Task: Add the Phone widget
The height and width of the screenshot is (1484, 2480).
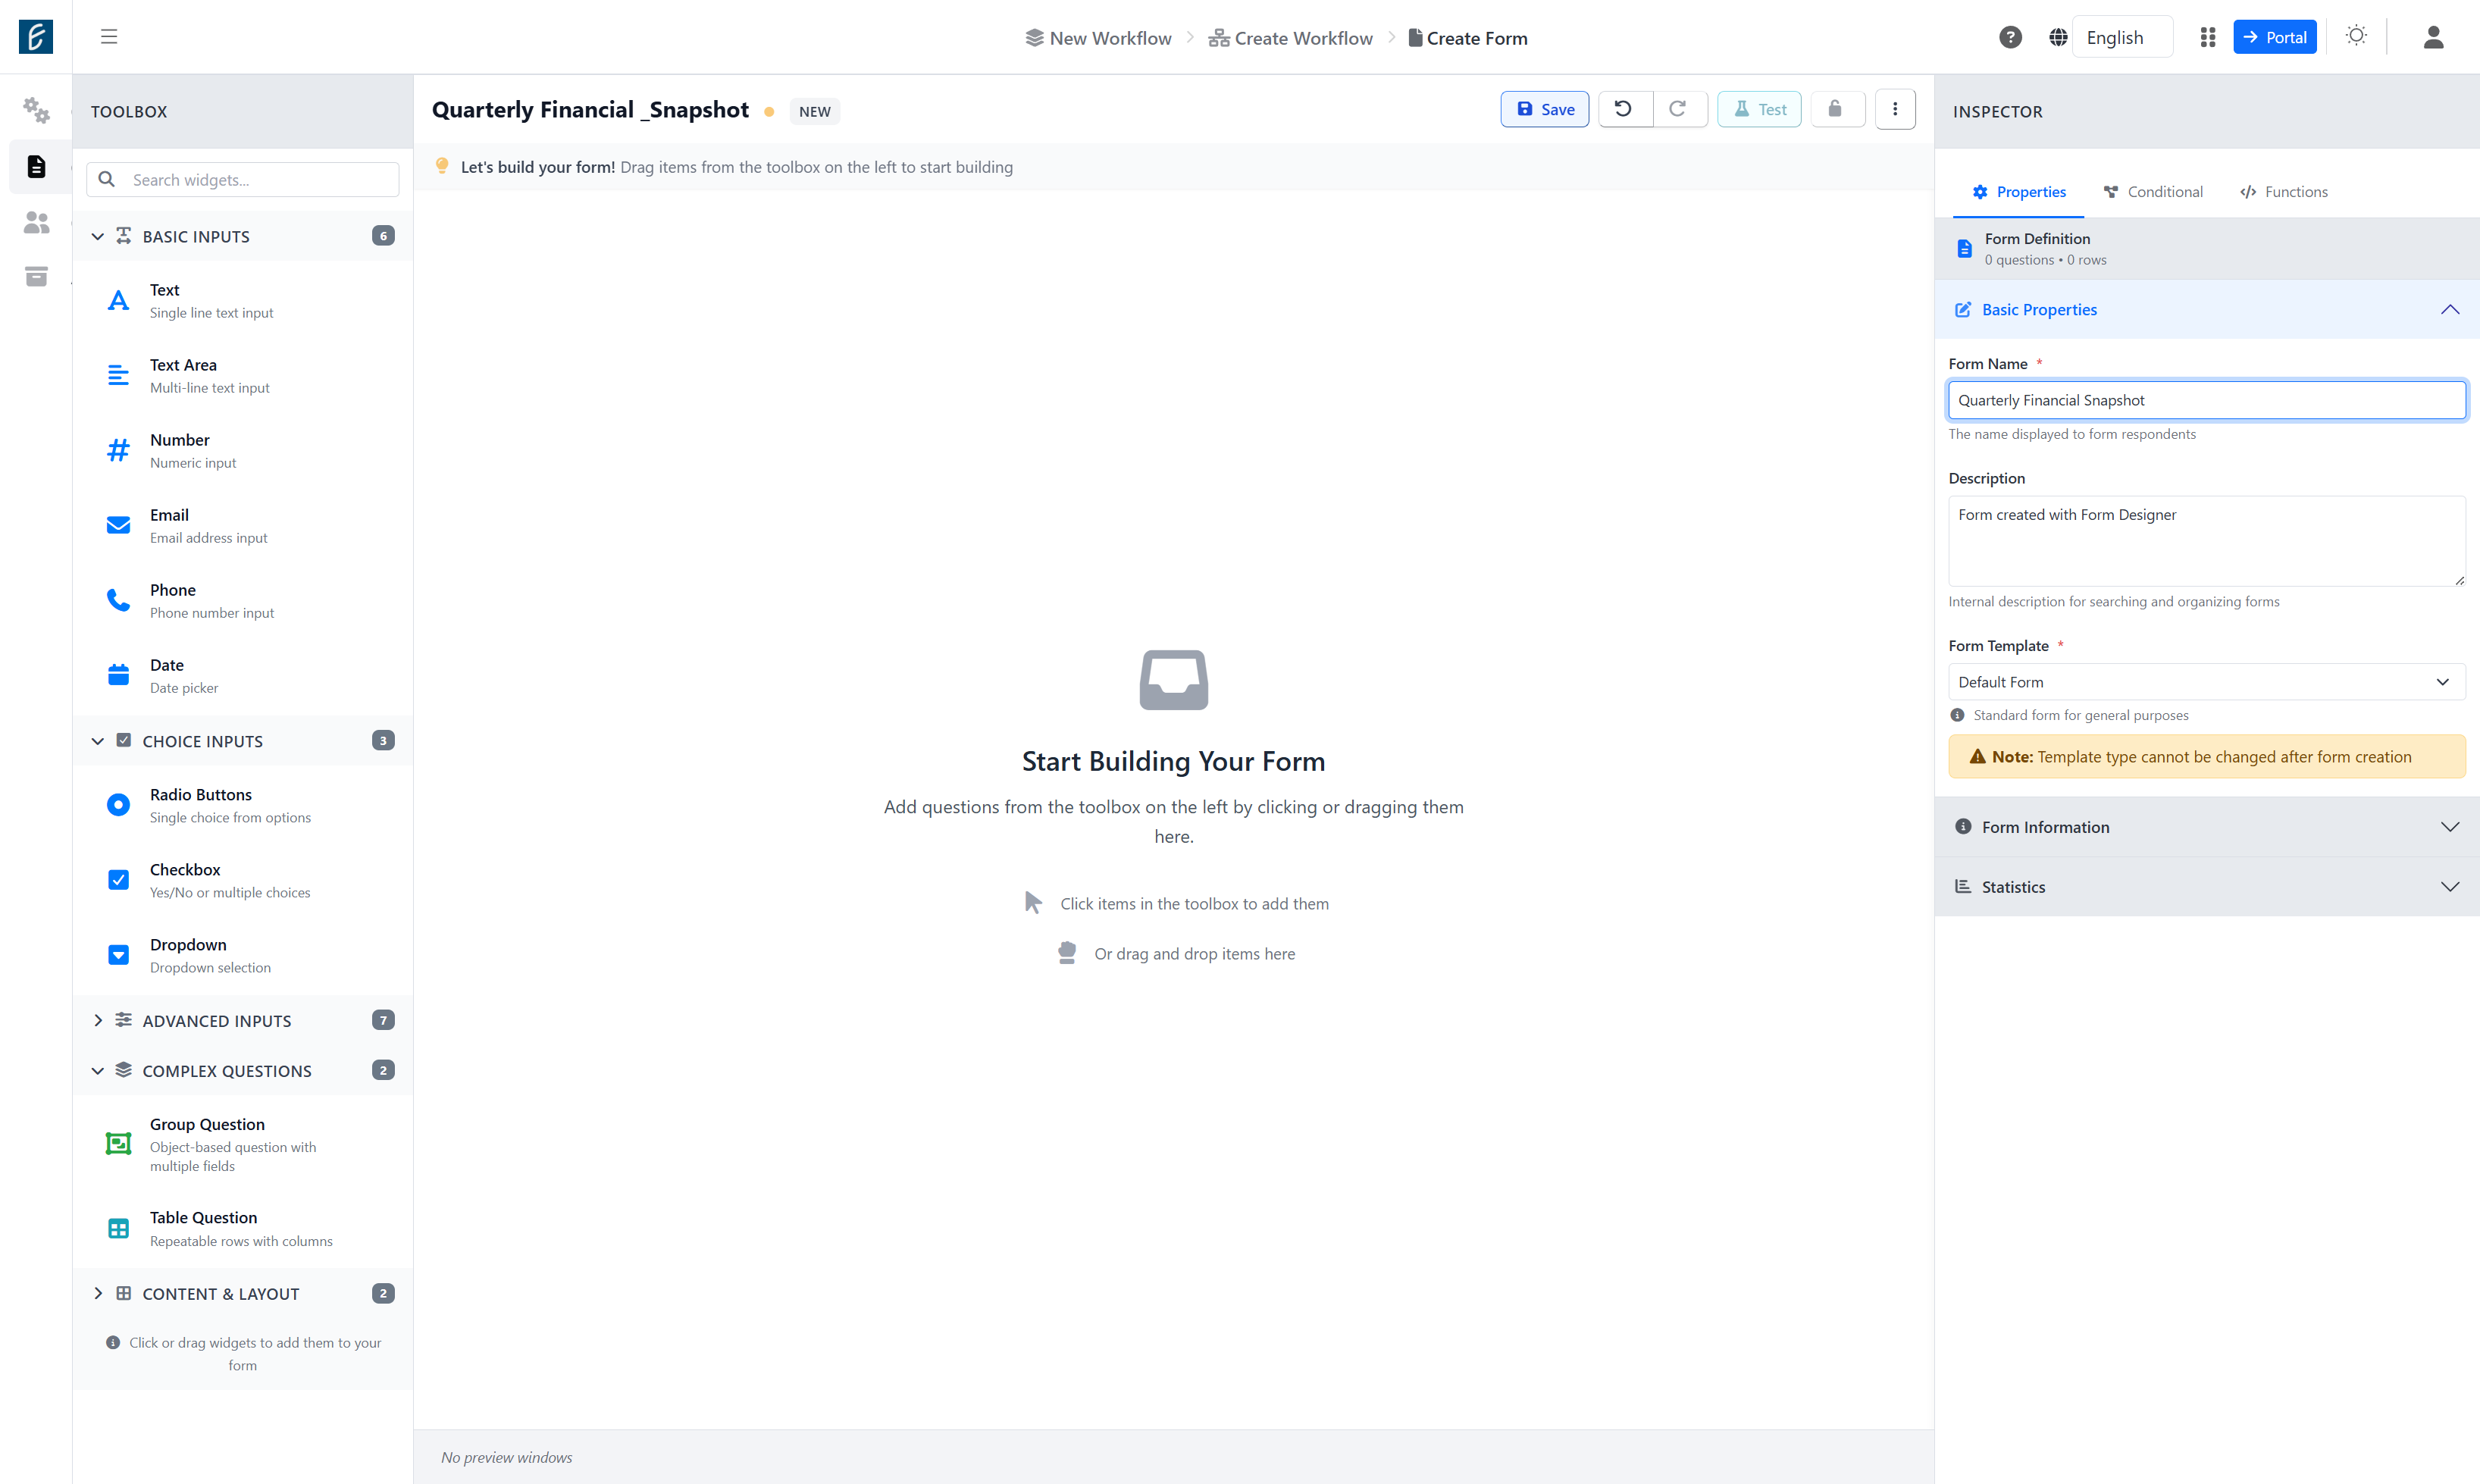Action: pyautogui.click(x=243, y=600)
